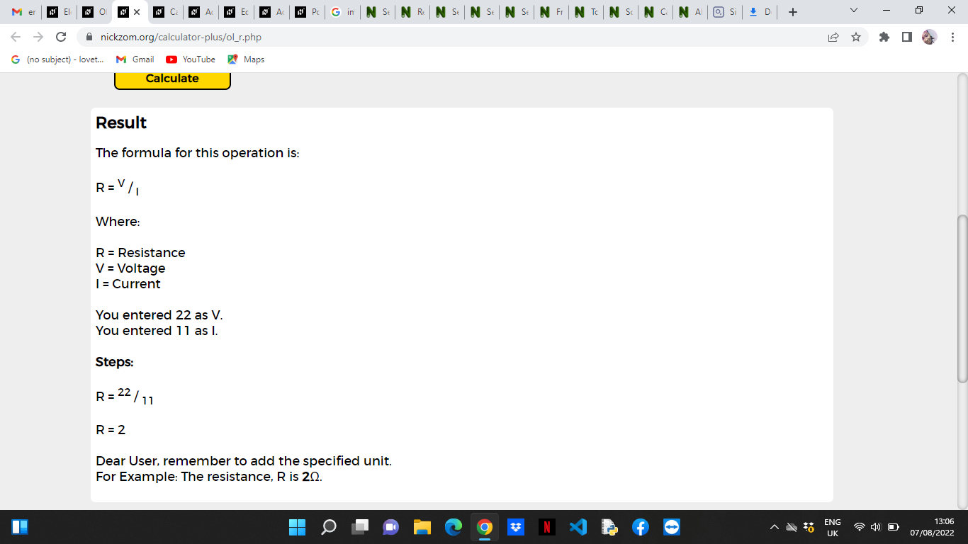
Task: Reload the current page
Action: 61,37
